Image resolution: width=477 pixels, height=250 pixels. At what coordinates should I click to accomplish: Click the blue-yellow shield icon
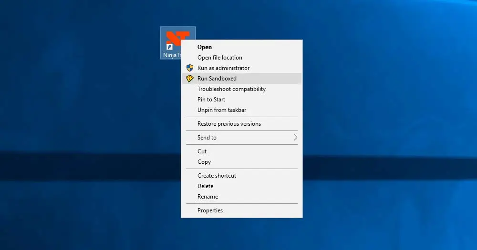pos(190,68)
